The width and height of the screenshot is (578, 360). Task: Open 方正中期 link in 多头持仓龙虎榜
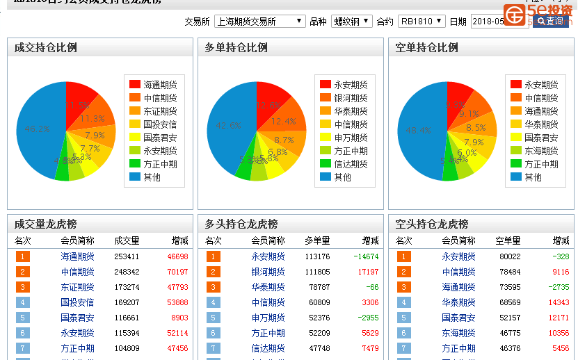[268, 333]
